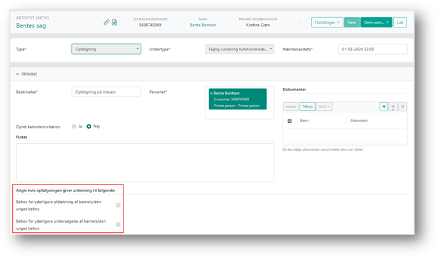The image size is (437, 257).
Task: Click the trash icon in Dokumenter toolbar
Action: pyautogui.click(x=402, y=107)
